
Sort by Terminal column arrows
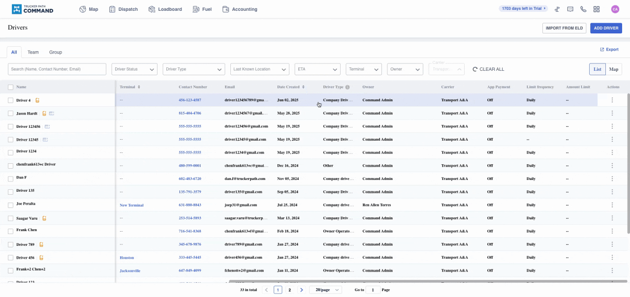(x=139, y=87)
